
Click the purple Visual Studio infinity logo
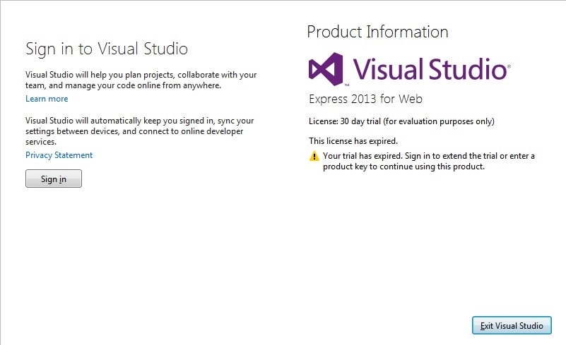pos(326,68)
